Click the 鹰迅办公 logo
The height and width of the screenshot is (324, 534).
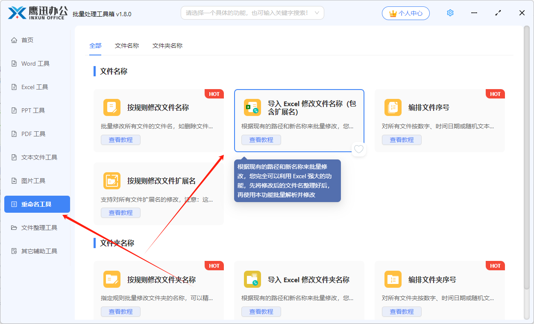(36, 13)
